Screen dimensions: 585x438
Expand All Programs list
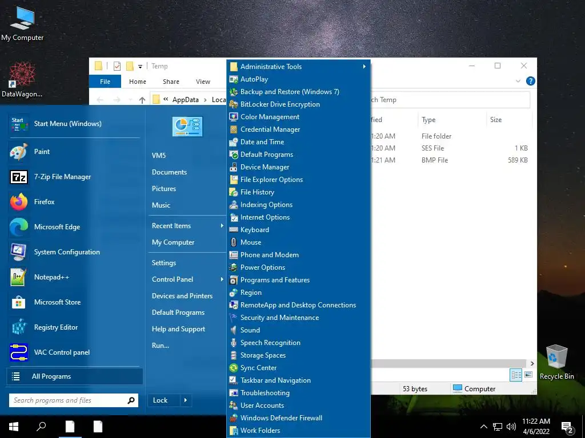(x=75, y=376)
